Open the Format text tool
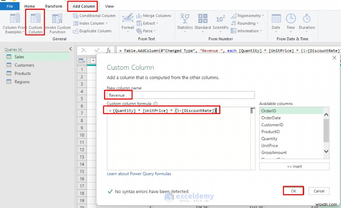Viewport: 341px width, 208px height. tap(127, 23)
